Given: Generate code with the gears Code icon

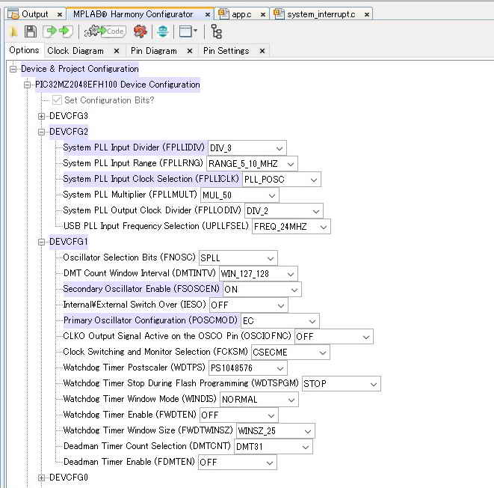Looking at the screenshot, I should click(105, 31).
